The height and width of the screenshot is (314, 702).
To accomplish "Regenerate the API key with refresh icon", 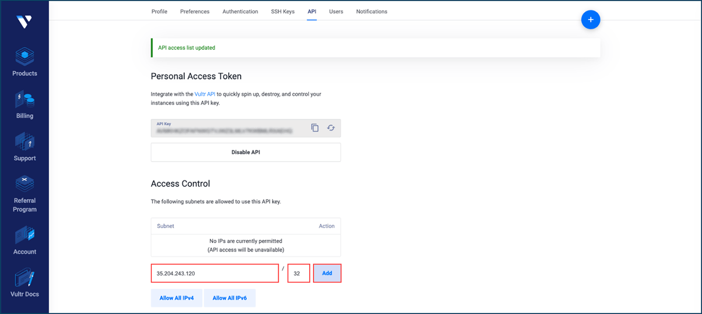I will click(331, 128).
